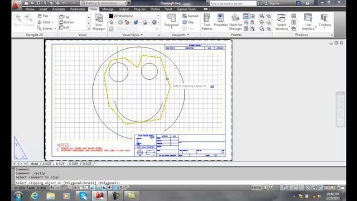Switch to the Annotate ribbon tab
This screenshot has height=201, width=357.
click(59, 9)
